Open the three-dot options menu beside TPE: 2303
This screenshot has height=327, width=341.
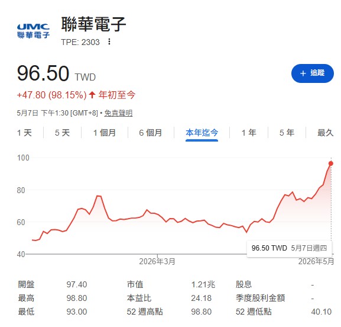pyautogui.click(x=109, y=41)
